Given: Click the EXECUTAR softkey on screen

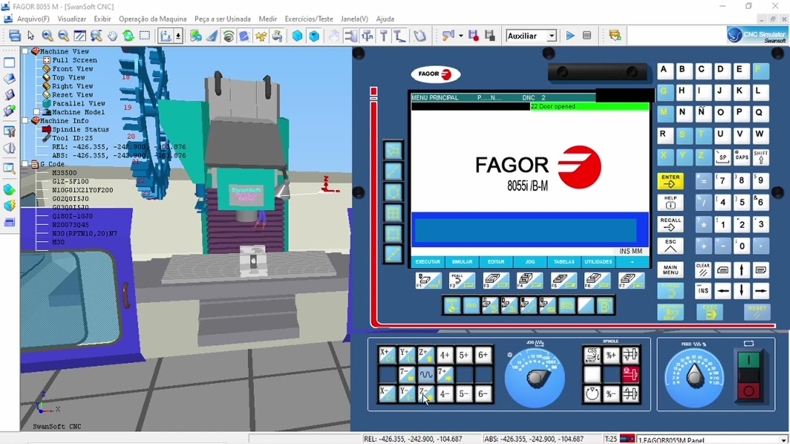Looking at the screenshot, I should 428,262.
